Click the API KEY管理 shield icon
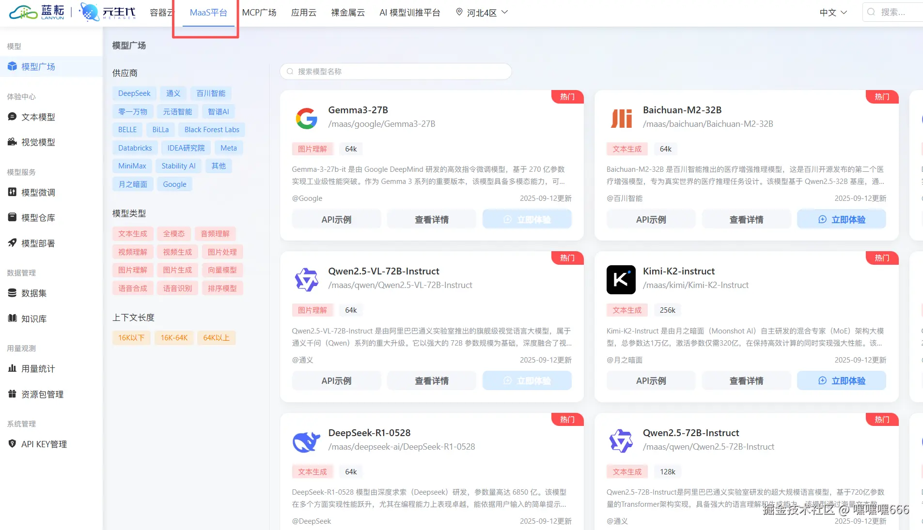923x530 pixels. tap(12, 444)
